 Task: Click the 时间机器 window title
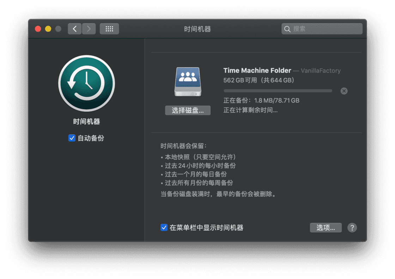(x=197, y=29)
